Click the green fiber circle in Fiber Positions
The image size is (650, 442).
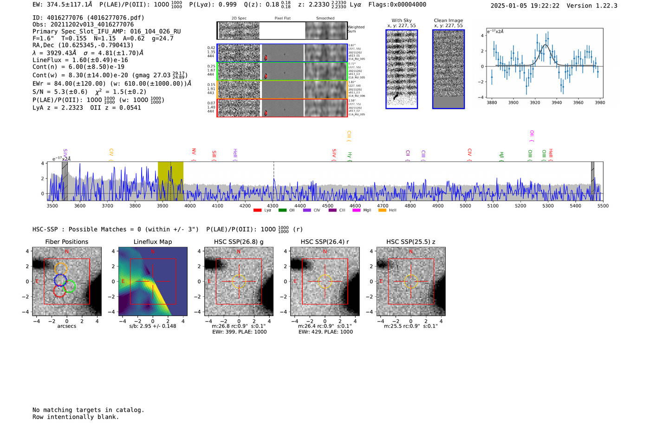pos(70,287)
